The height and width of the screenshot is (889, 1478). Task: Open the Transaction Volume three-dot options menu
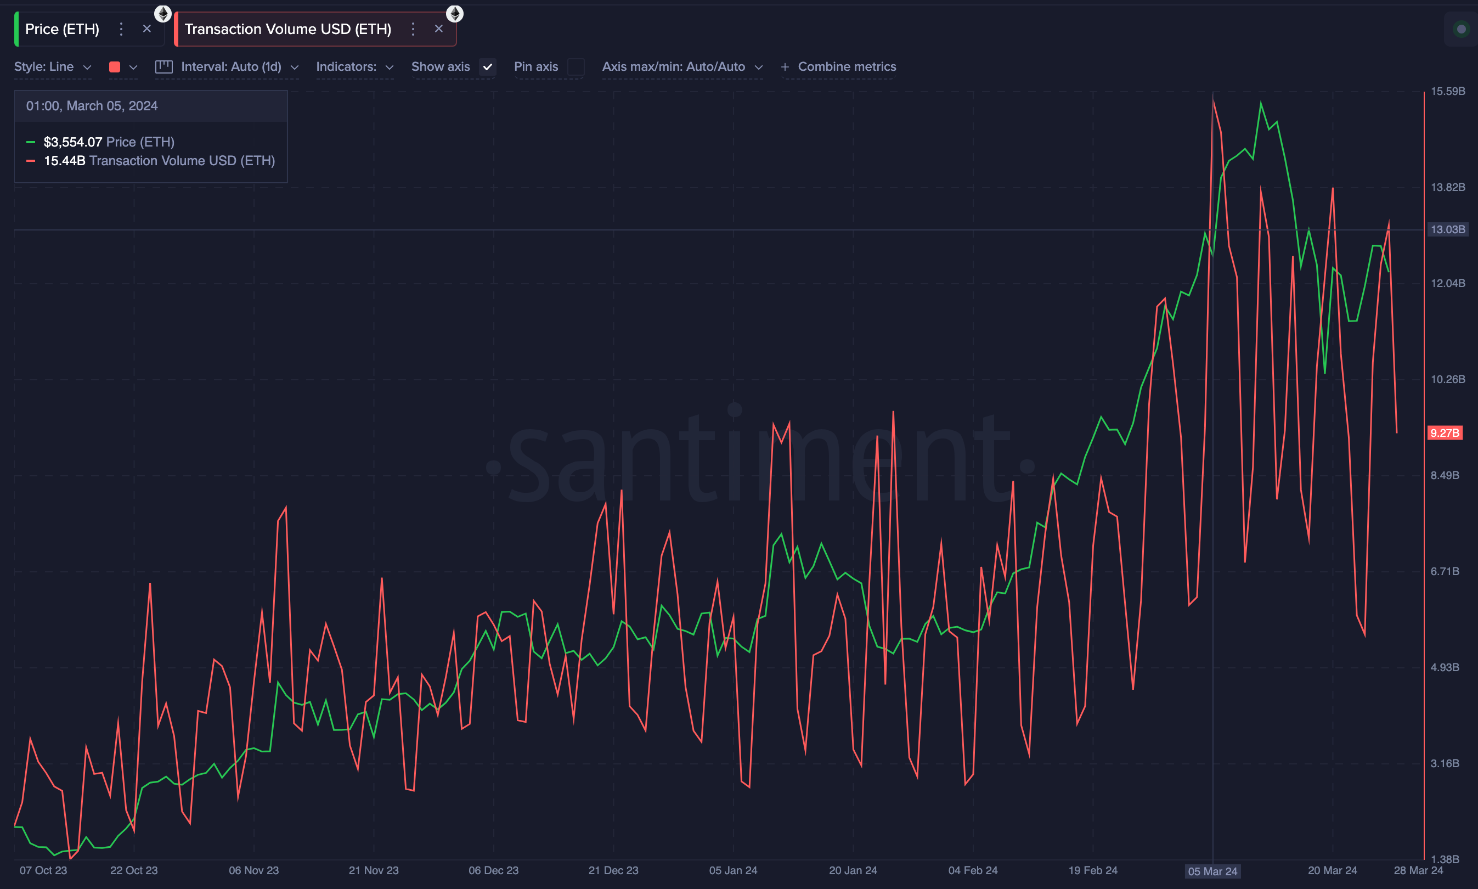[x=413, y=29]
